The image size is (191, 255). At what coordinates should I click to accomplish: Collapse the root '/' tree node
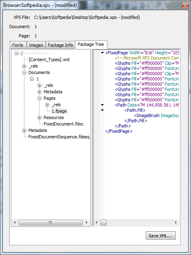[x=16, y=53]
